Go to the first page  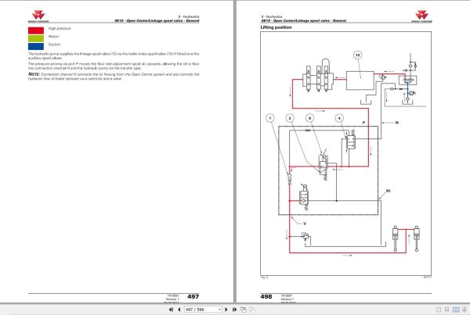coord(171,310)
